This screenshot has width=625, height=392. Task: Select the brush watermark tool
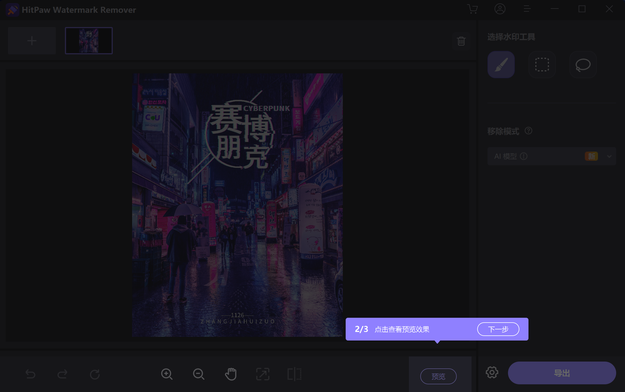tap(501, 65)
